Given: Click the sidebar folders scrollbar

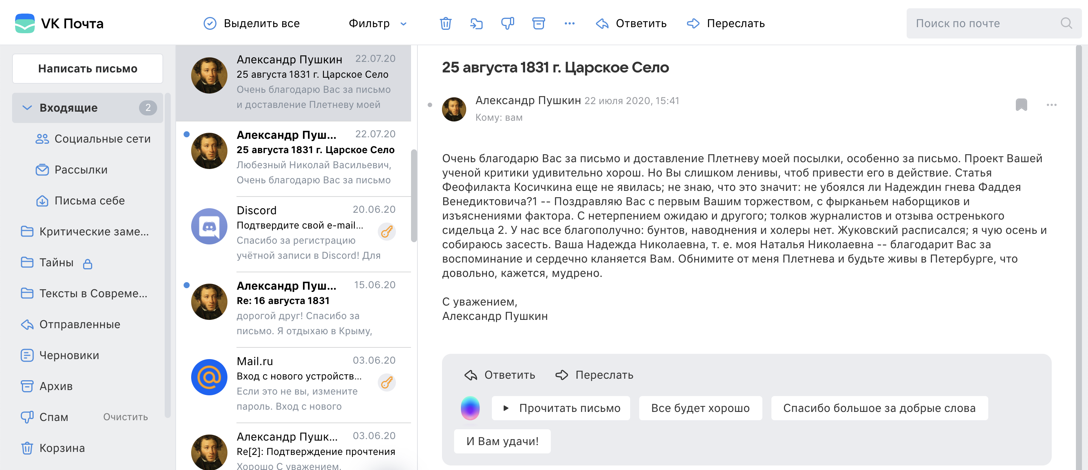Looking at the screenshot, I should (x=168, y=255).
